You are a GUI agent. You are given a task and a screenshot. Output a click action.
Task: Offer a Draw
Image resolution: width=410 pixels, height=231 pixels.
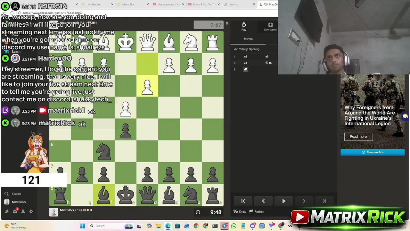click(x=240, y=211)
